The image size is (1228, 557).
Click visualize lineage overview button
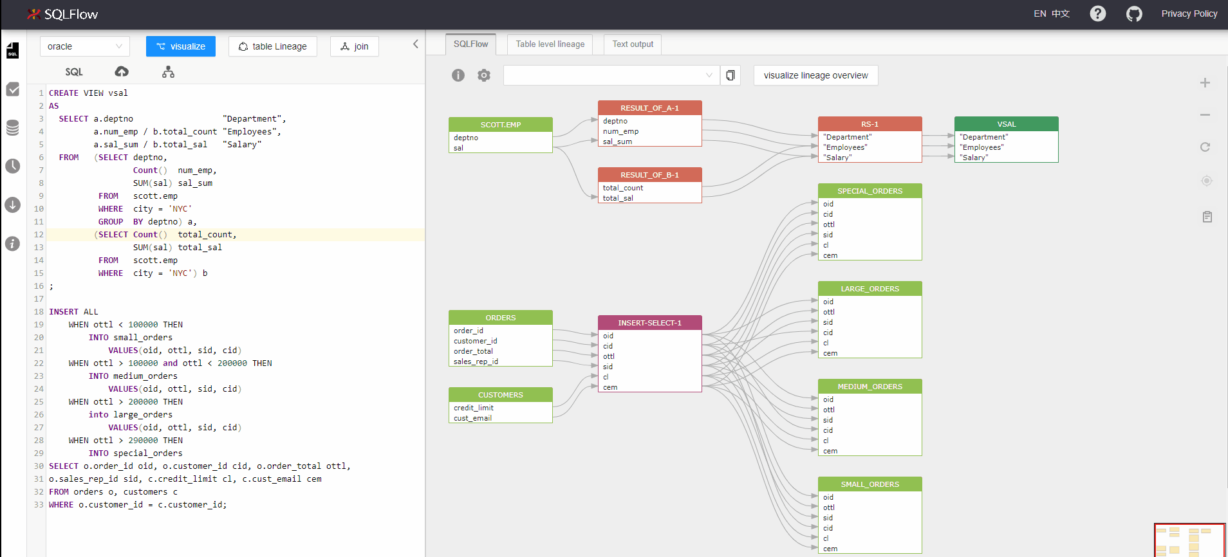point(815,75)
